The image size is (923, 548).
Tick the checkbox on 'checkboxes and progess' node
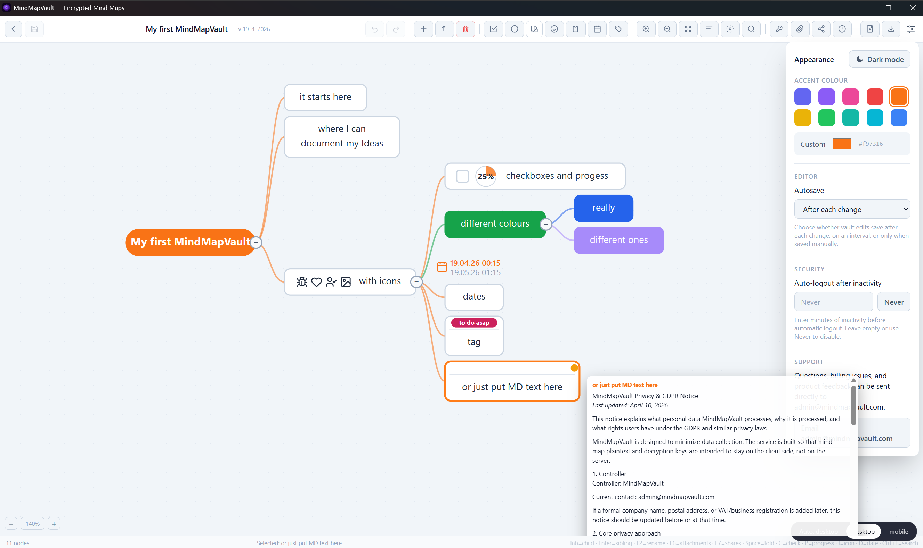coord(462,176)
